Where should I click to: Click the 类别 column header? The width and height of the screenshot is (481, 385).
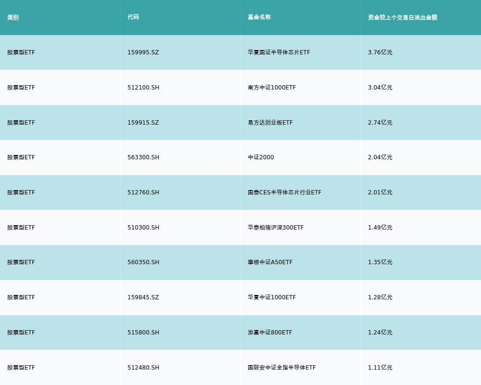pos(13,17)
